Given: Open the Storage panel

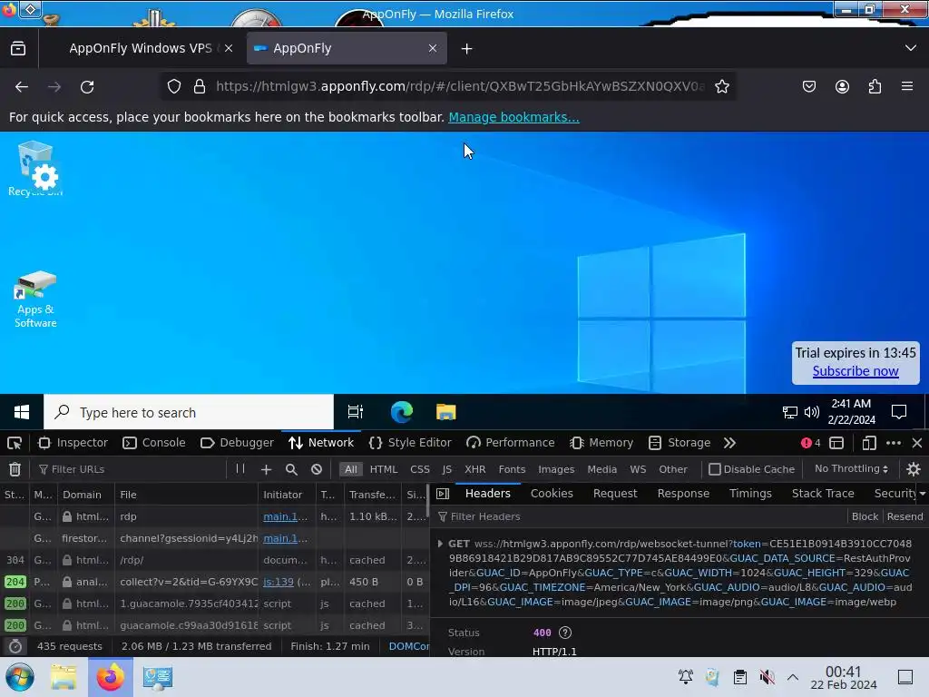Looking at the screenshot, I should point(680,443).
